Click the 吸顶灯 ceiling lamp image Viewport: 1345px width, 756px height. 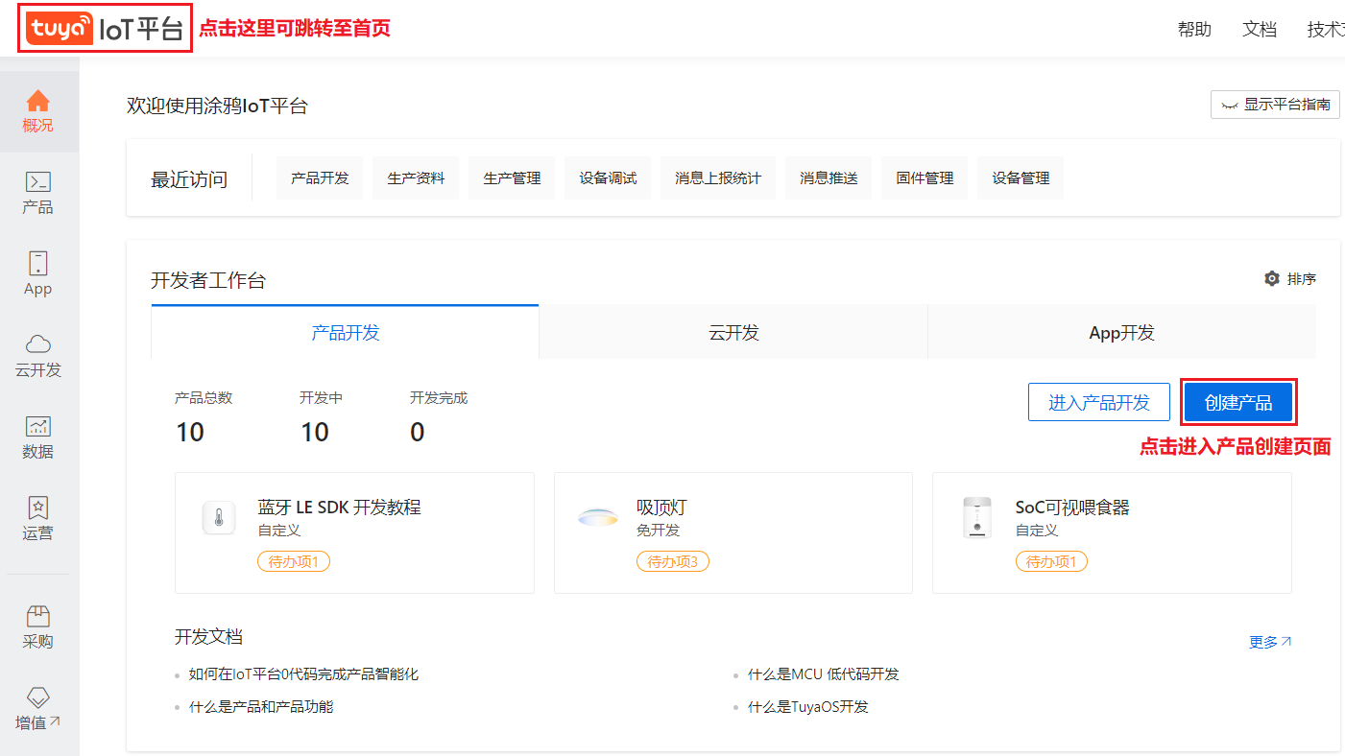(x=598, y=518)
